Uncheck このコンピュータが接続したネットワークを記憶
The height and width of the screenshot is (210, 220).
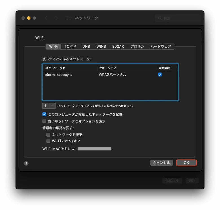coord(44,114)
